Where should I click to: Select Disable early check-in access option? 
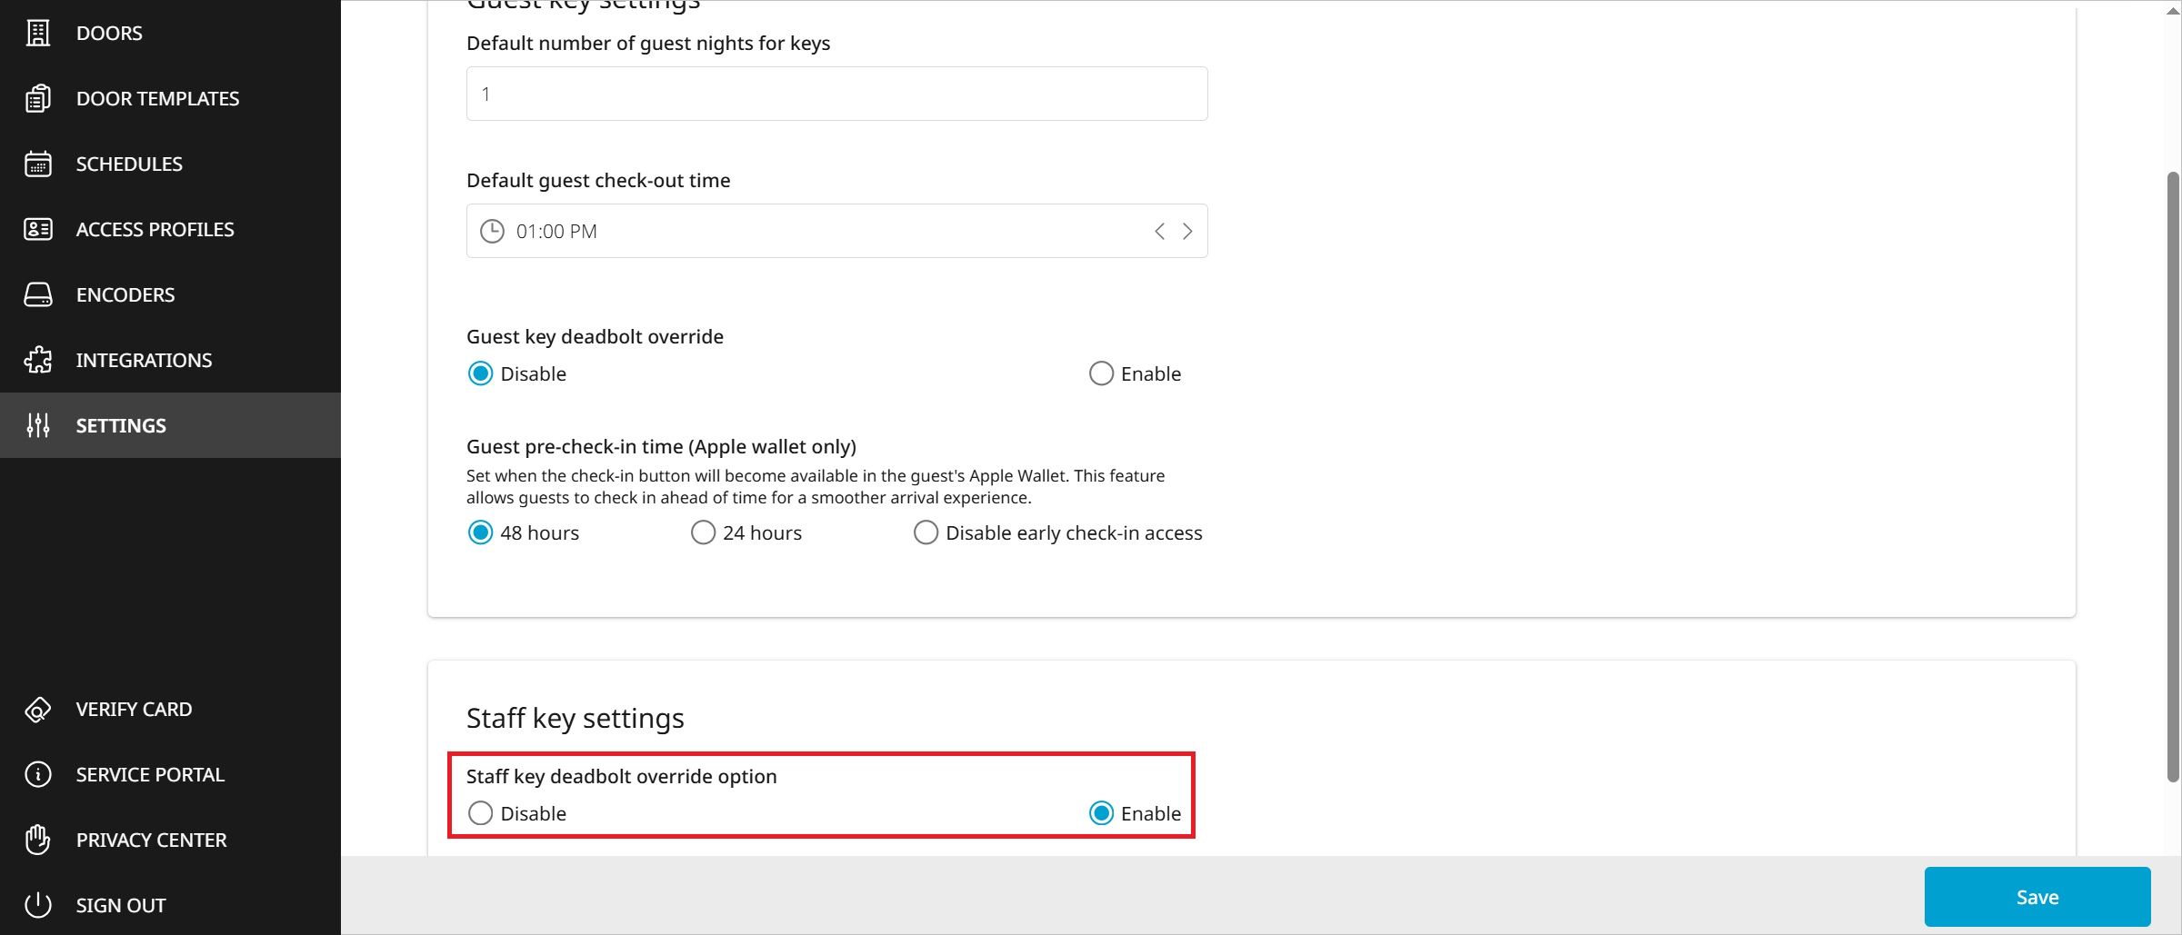tap(926, 532)
